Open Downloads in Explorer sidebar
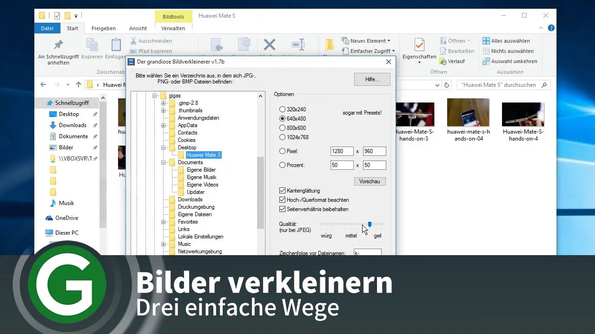This screenshot has height=334, width=595. click(x=73, y=125)
